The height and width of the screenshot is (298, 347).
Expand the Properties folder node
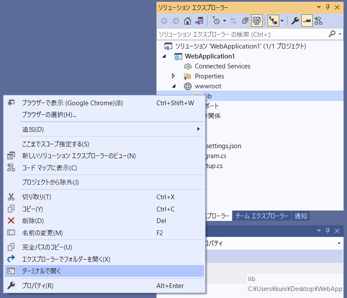point(173,76)
